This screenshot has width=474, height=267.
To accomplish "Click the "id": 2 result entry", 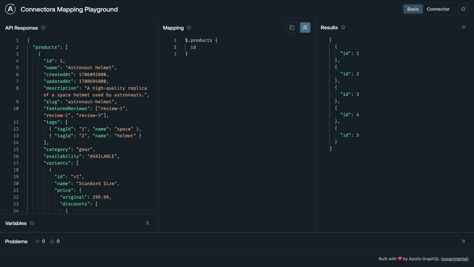I will pos(350,74).
